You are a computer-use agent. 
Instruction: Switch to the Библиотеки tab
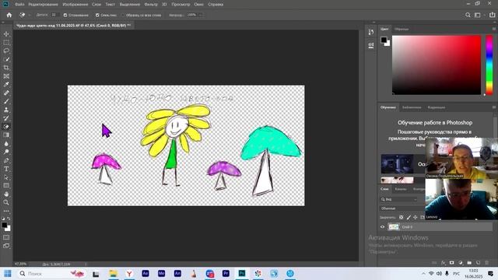click(x=412, y=107)
